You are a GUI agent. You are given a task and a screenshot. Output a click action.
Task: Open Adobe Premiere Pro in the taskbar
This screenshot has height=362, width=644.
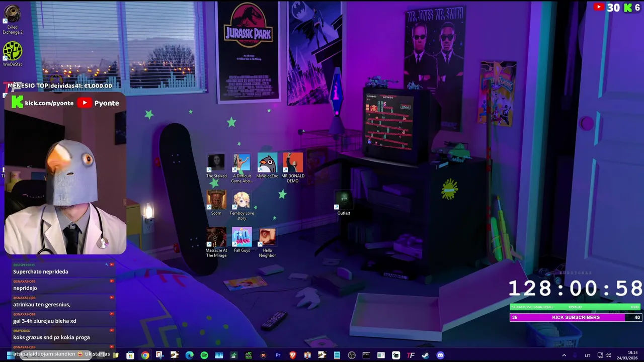tap(278, 355)
